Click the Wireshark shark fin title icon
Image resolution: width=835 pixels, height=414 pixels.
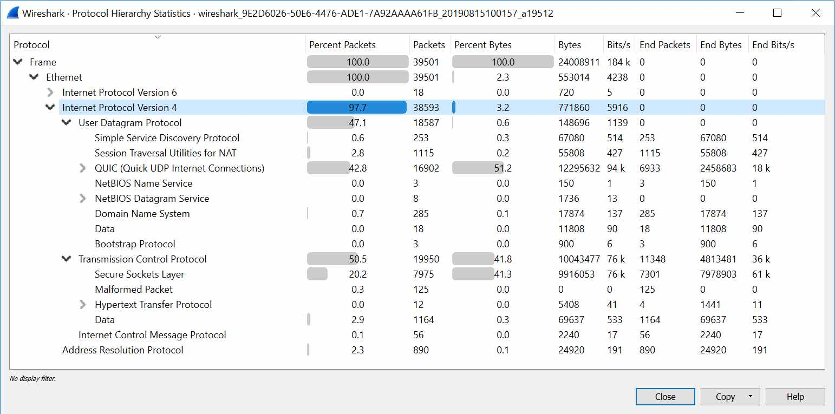[x=13, y=12]
